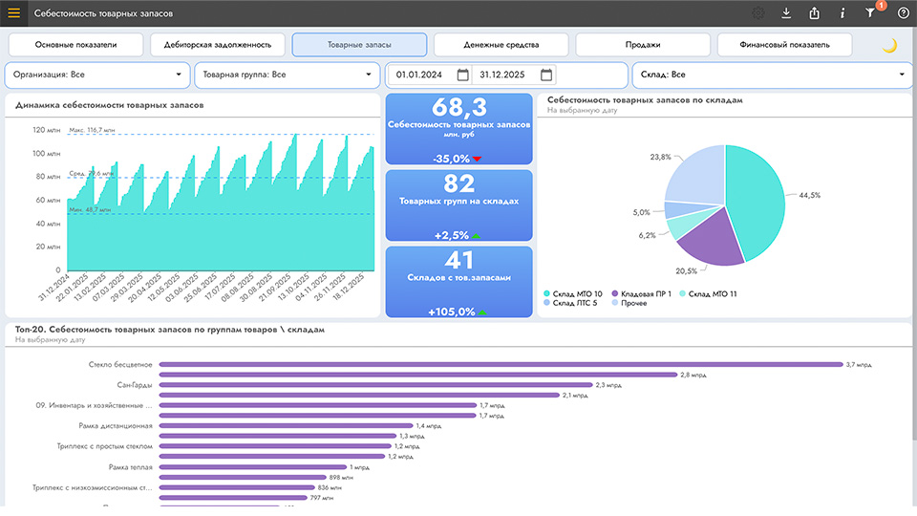Image resolution: width=917 pixels, height=516 pixels.
Task: Click the 2,8 млрд bar
Action: (418, 375)
